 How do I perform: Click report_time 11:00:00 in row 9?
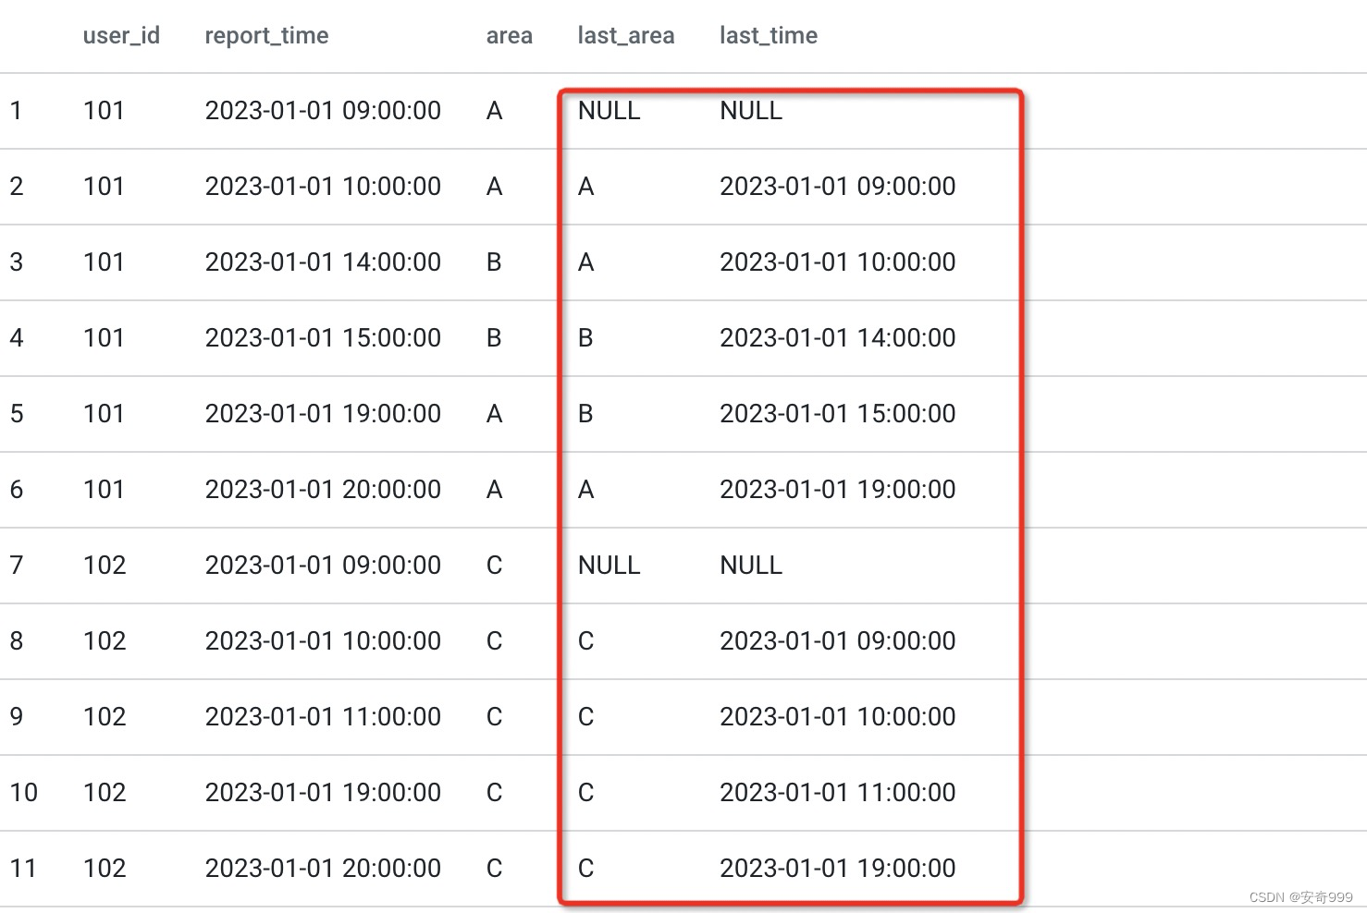tap(323, 717)
